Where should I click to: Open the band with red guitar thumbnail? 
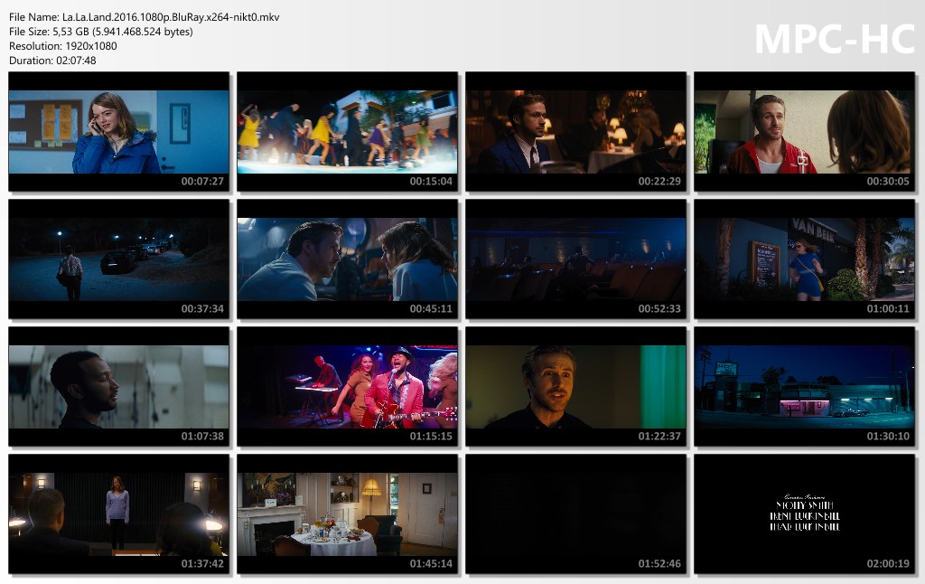pos(348,386)
